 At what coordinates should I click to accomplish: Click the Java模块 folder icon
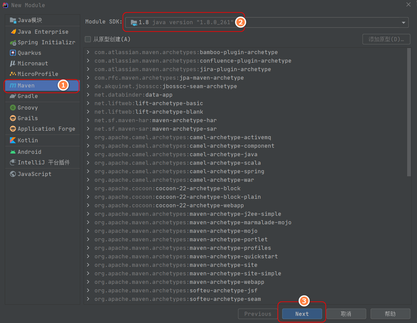click(x=13, y=20)
